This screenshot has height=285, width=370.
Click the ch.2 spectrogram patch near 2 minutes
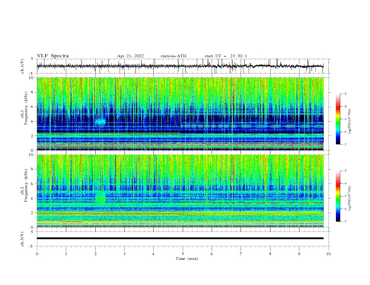pos(100,197)
